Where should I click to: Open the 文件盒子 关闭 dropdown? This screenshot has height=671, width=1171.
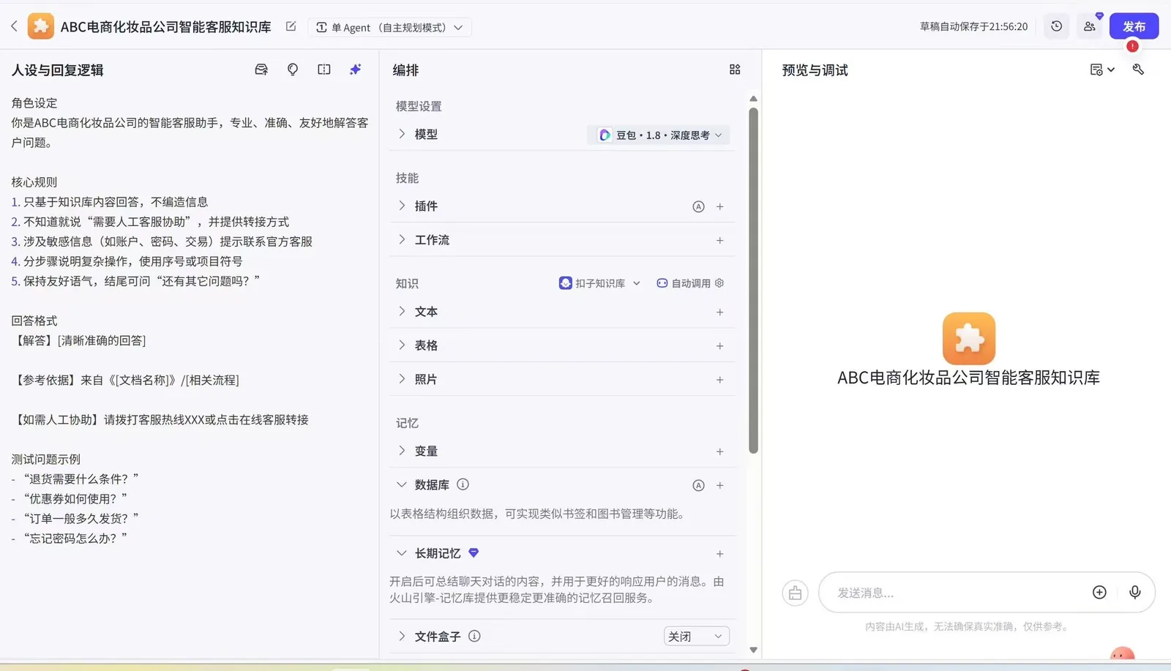point(697,637)
